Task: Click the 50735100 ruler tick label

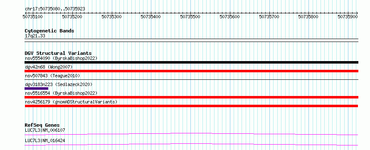Action: [32, 17]
